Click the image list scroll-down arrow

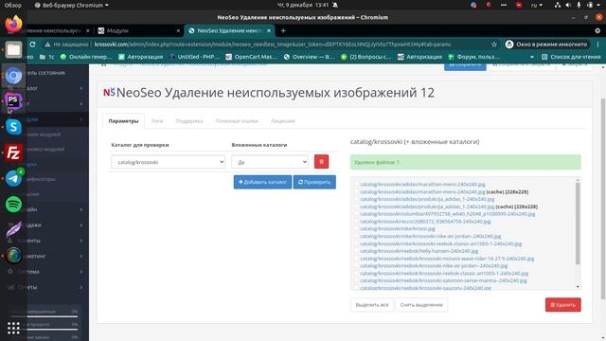578,287
